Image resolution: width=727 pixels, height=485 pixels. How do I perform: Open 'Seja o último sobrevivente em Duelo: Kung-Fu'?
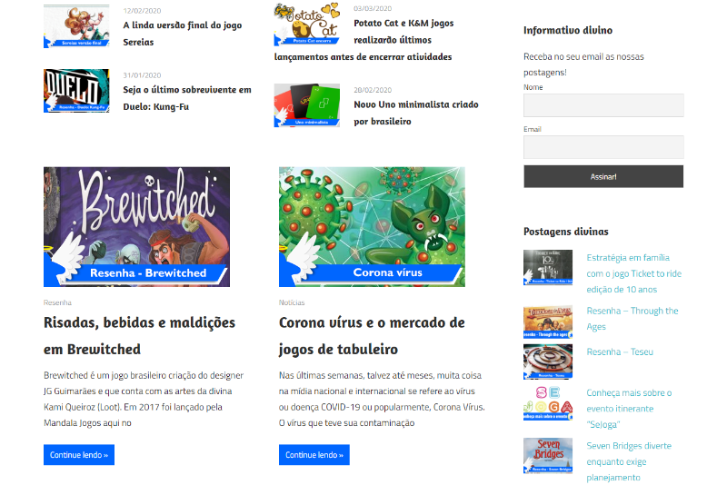pyautogui.click(x=187, y=98)
